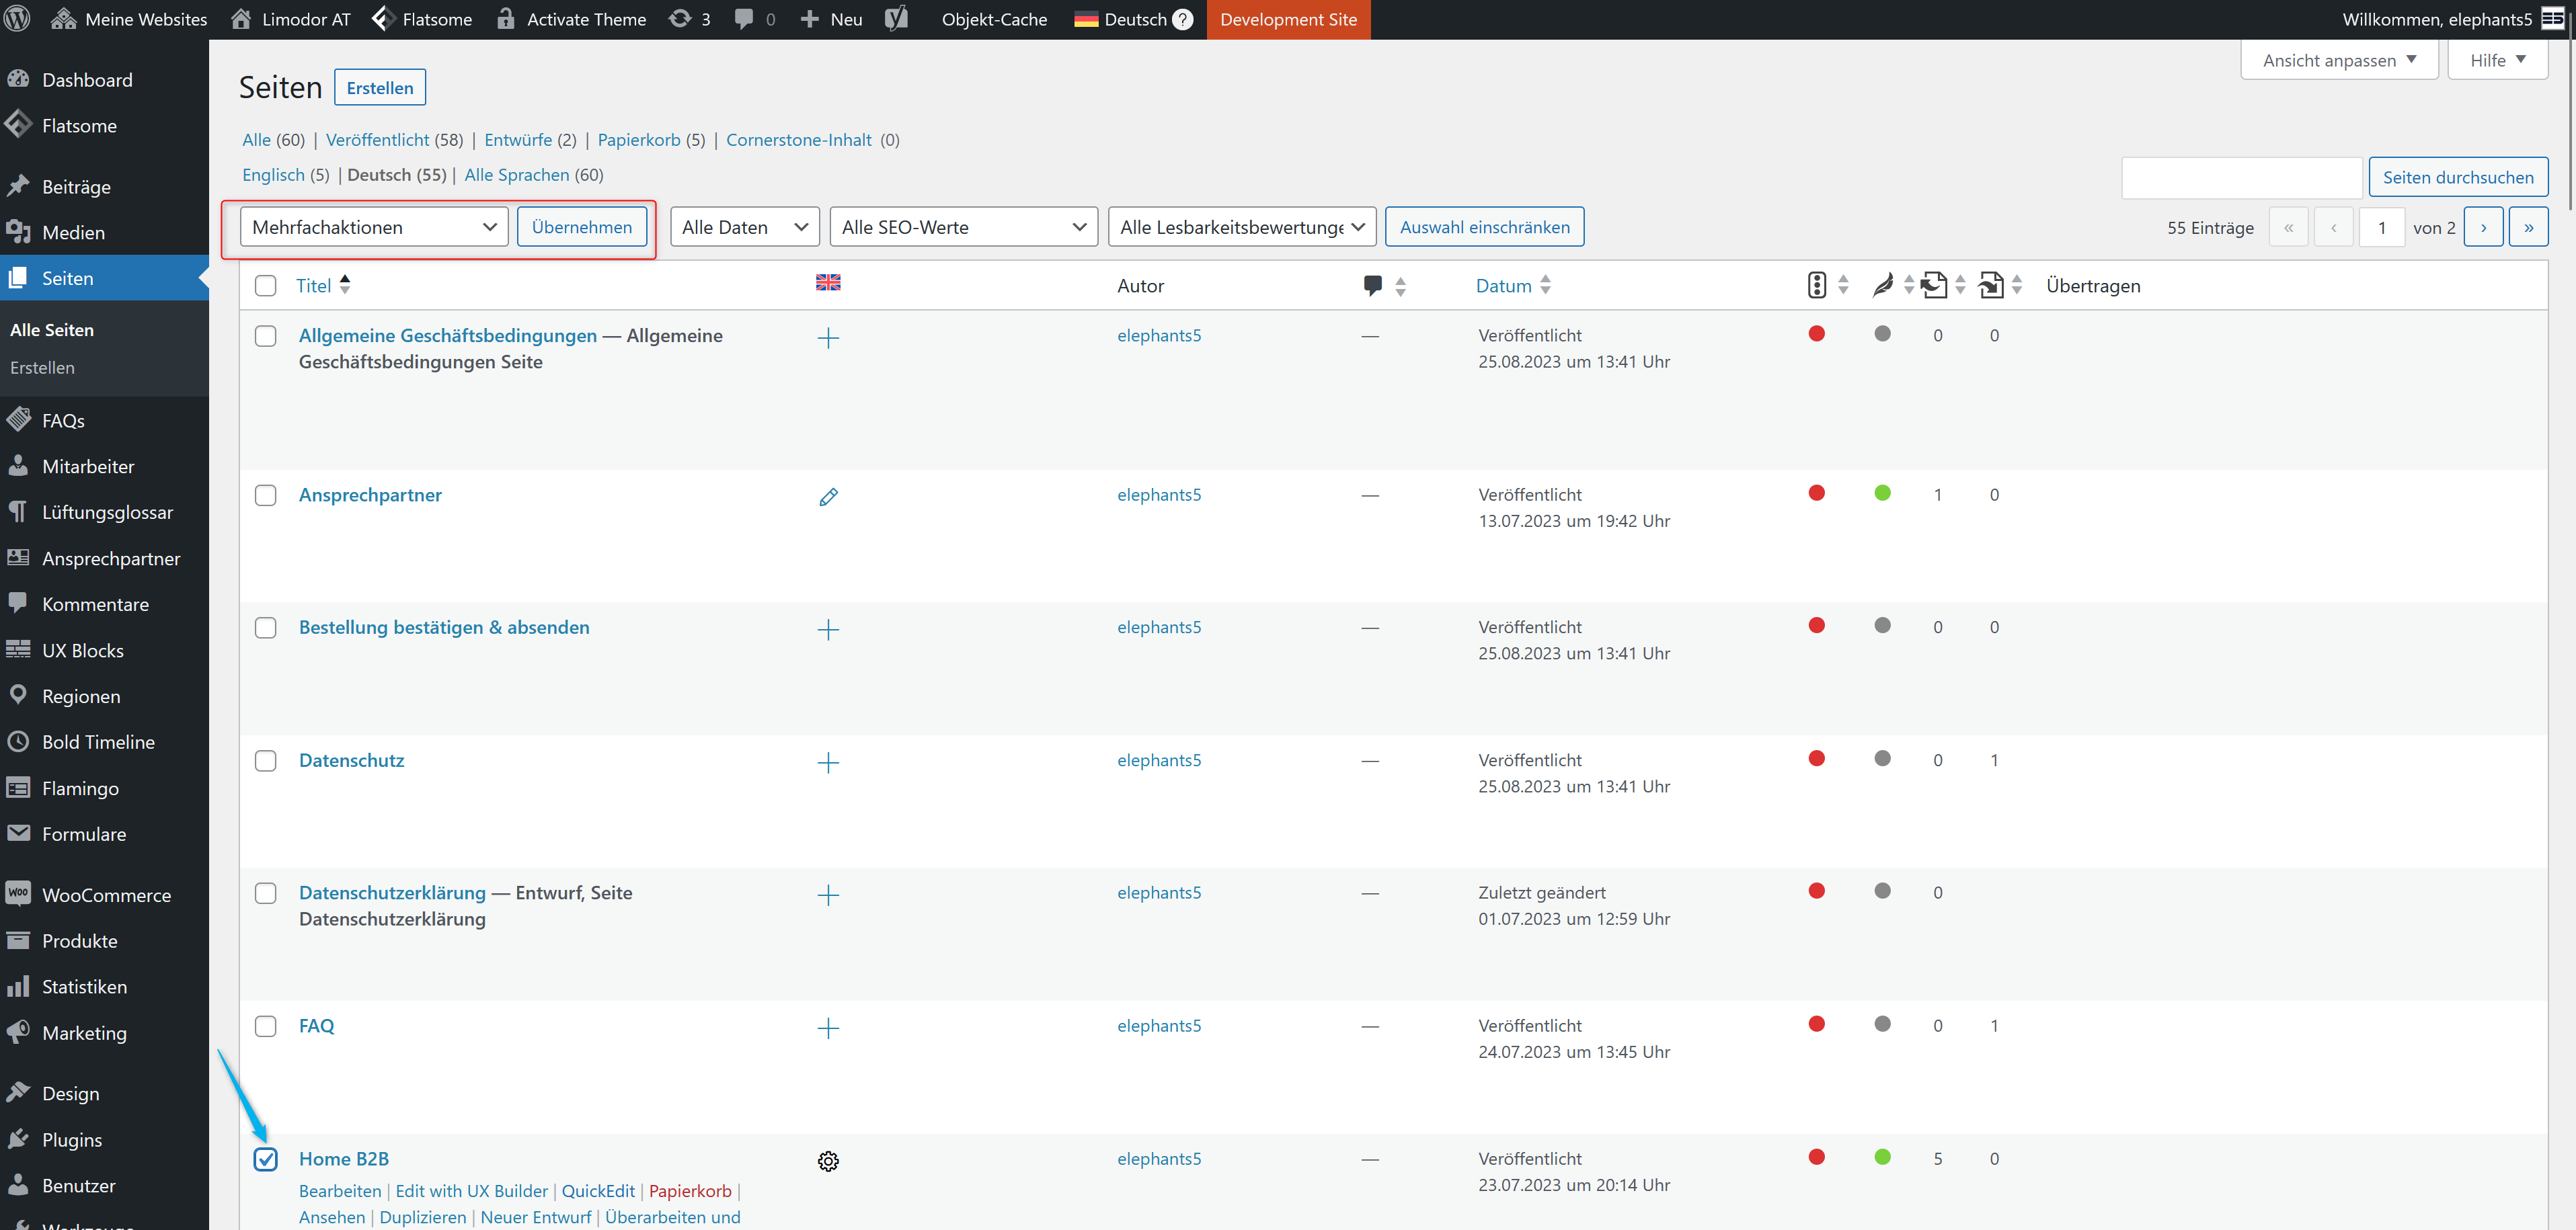Viewport: 2576px width, 1230px height.
Task: Expand the Hilfe panel
Action: (x=2497, y=60)
